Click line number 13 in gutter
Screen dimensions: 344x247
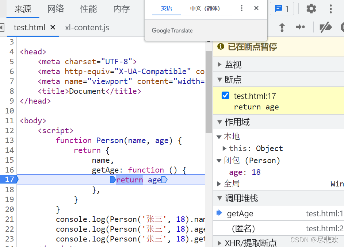click(x=9, y=140)
